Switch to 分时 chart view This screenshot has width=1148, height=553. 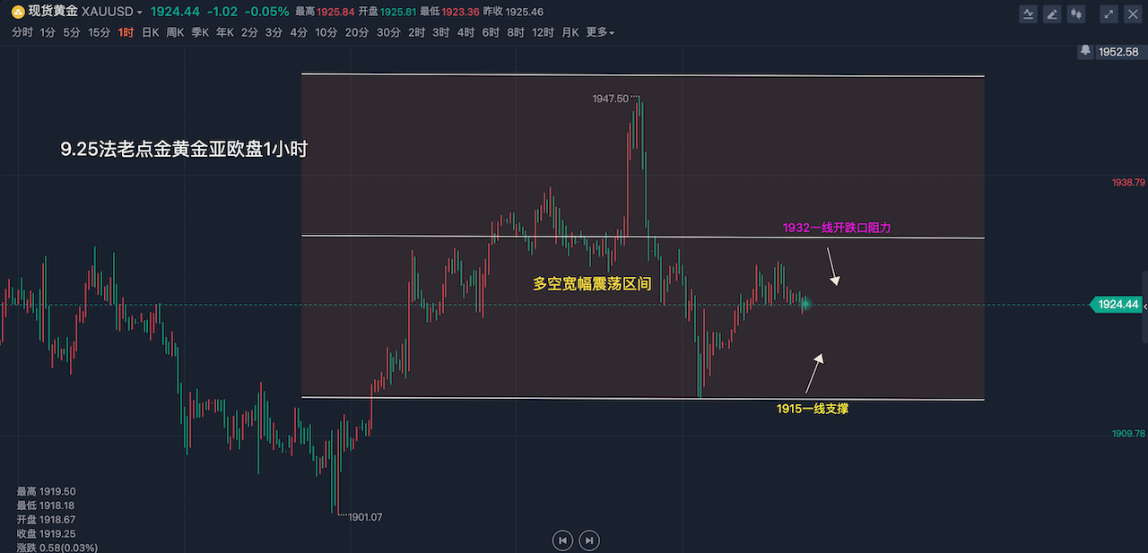click(x=22, y=32)
